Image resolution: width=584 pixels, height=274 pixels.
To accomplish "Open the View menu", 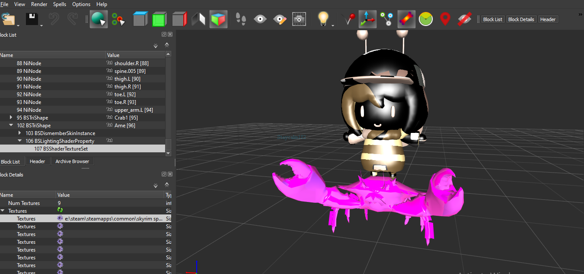I will click(19, 4).
